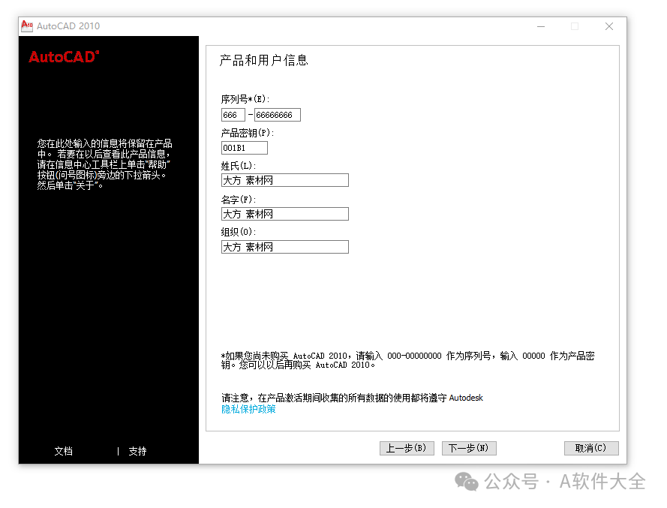Click the AutoCAD 2010 title bar icon
This screenshot has width=667, height=508.
[27, 26]
